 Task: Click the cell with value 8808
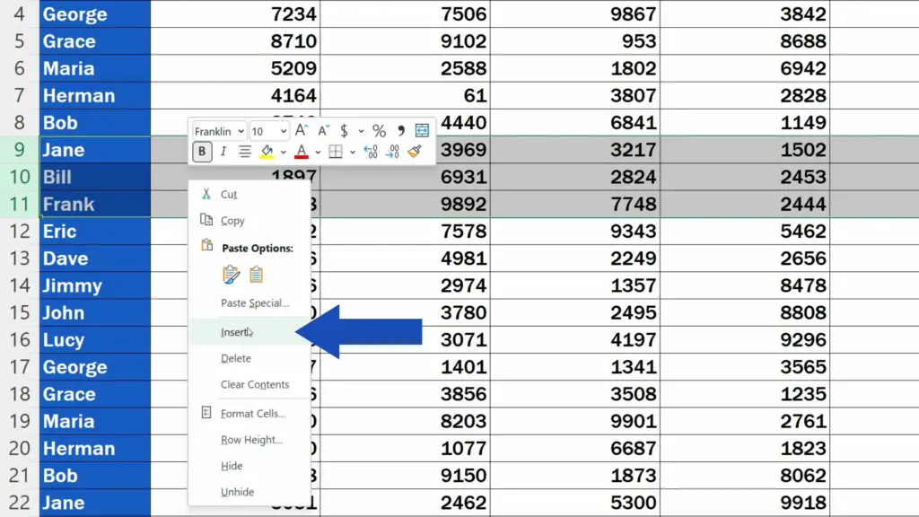tap(745, 312)
